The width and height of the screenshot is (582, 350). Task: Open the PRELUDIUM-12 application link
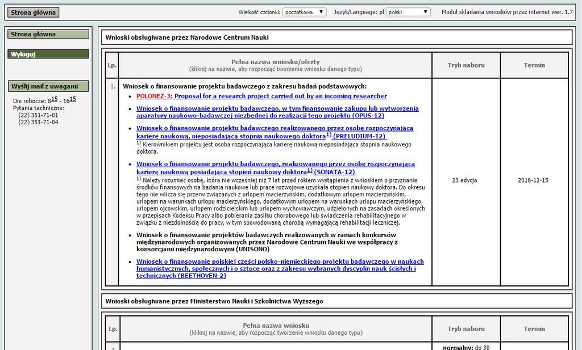(x=275, y=132)
